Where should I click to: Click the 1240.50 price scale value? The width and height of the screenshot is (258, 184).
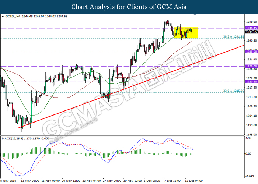(251, 40)
